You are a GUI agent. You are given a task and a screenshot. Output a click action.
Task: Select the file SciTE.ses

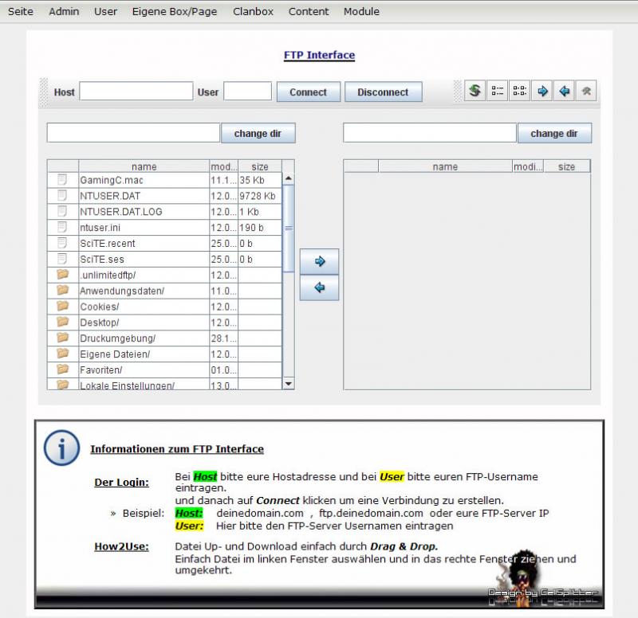point(102,260)
